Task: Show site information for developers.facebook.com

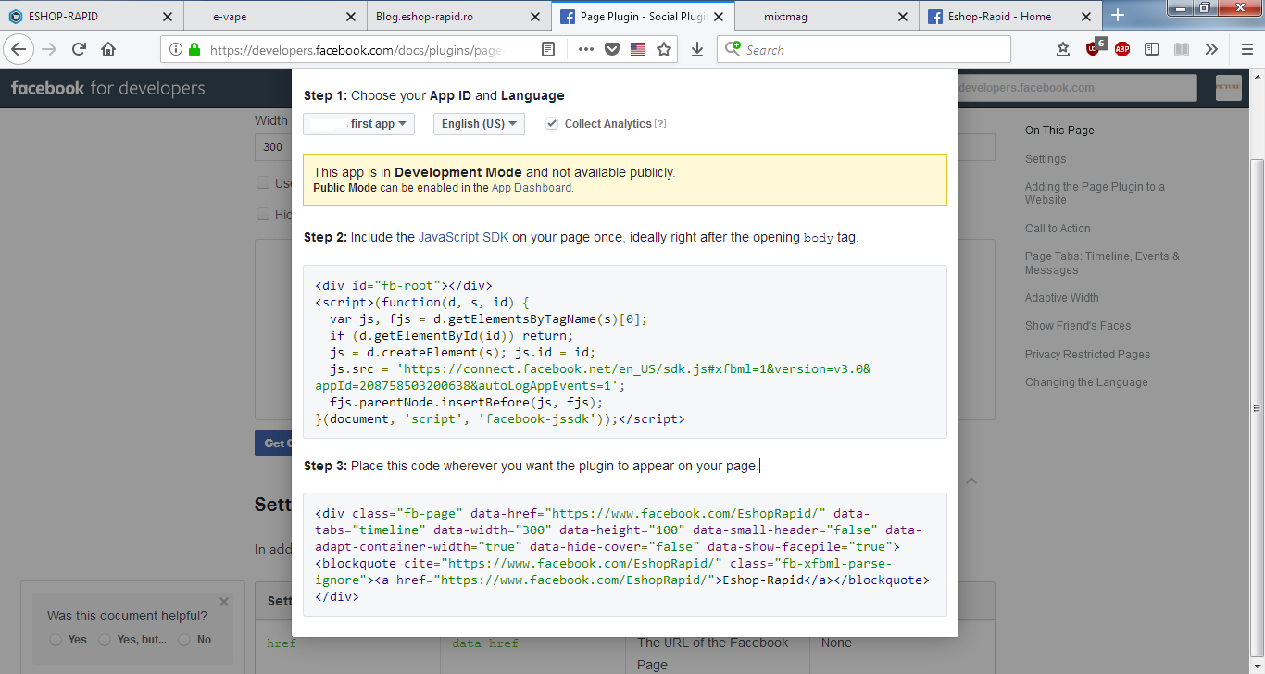Action: pyautogui.click(x=175, y=50)
